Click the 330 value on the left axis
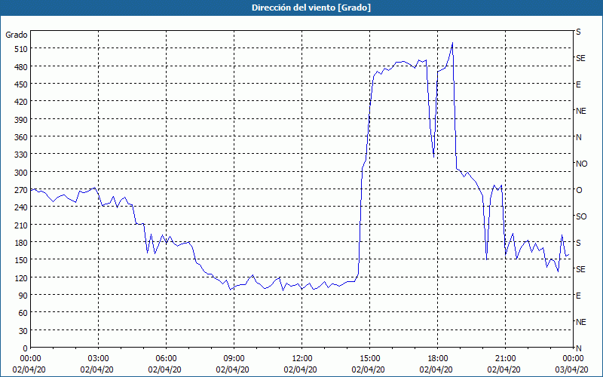Viewport: 603px width, 377px height. coord(21,155)
